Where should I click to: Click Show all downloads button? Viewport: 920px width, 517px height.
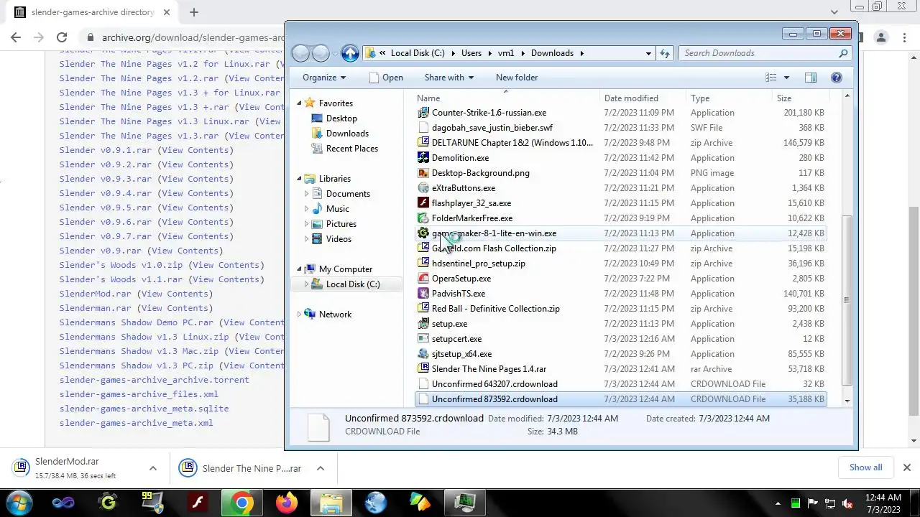[x=865, y=467]
